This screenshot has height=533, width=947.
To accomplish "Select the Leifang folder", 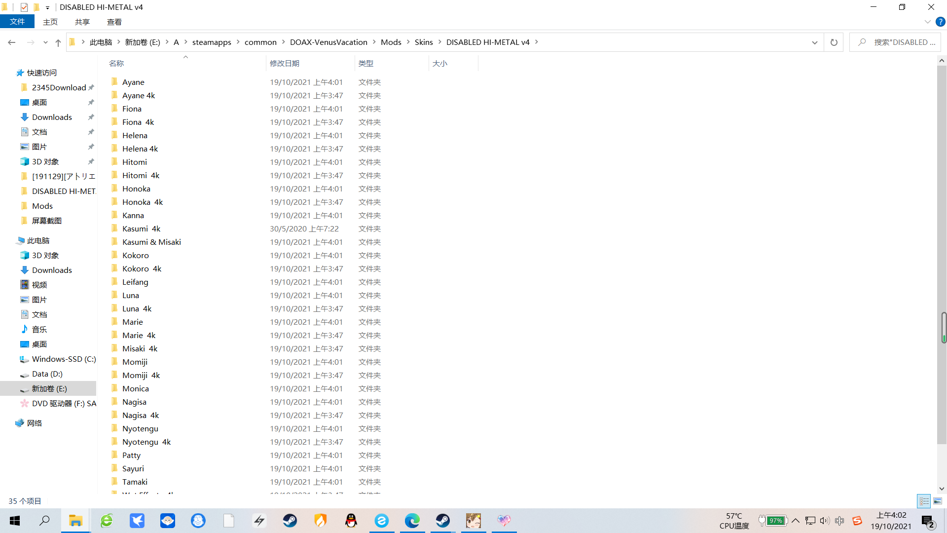I will pyautogui.click(x=135, y=282).
